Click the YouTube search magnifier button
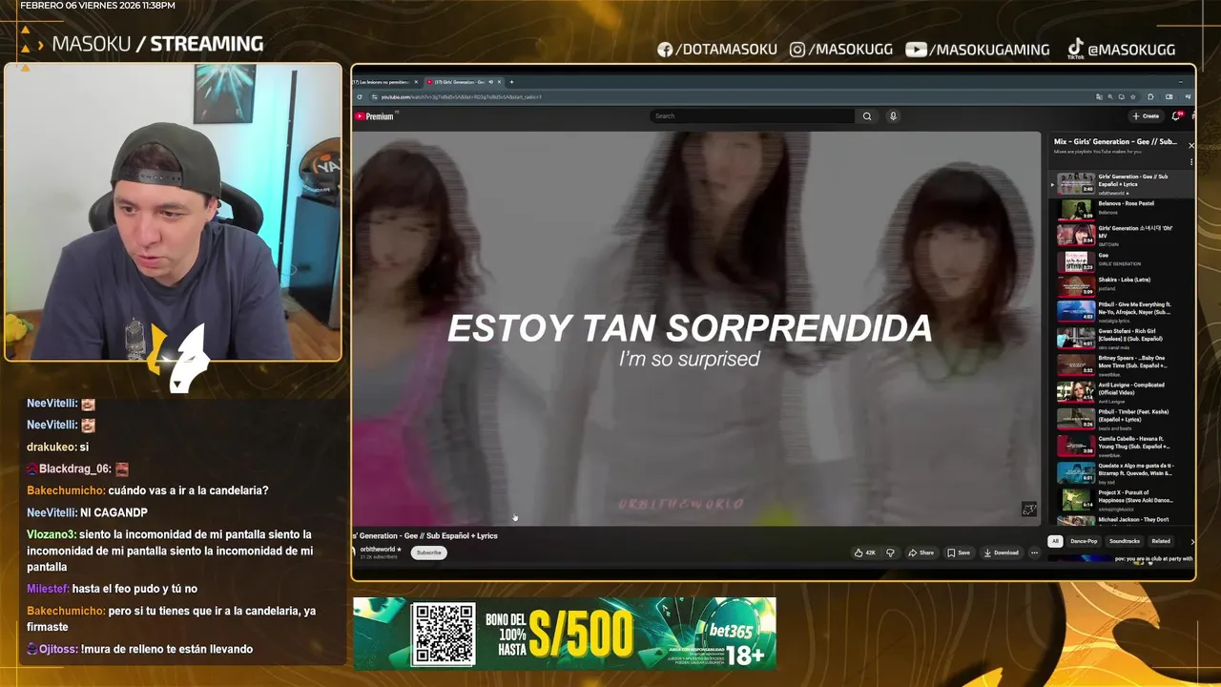 867,116
